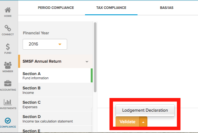Switch to the BAS/IAS tab

point(166,8)
